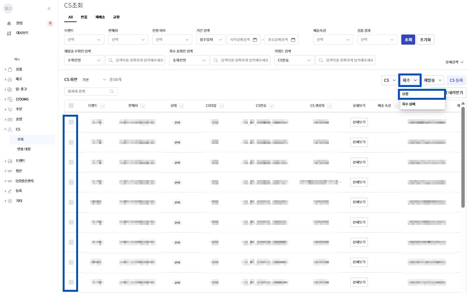Check the third row's checkbox

[x=71, y=162]
